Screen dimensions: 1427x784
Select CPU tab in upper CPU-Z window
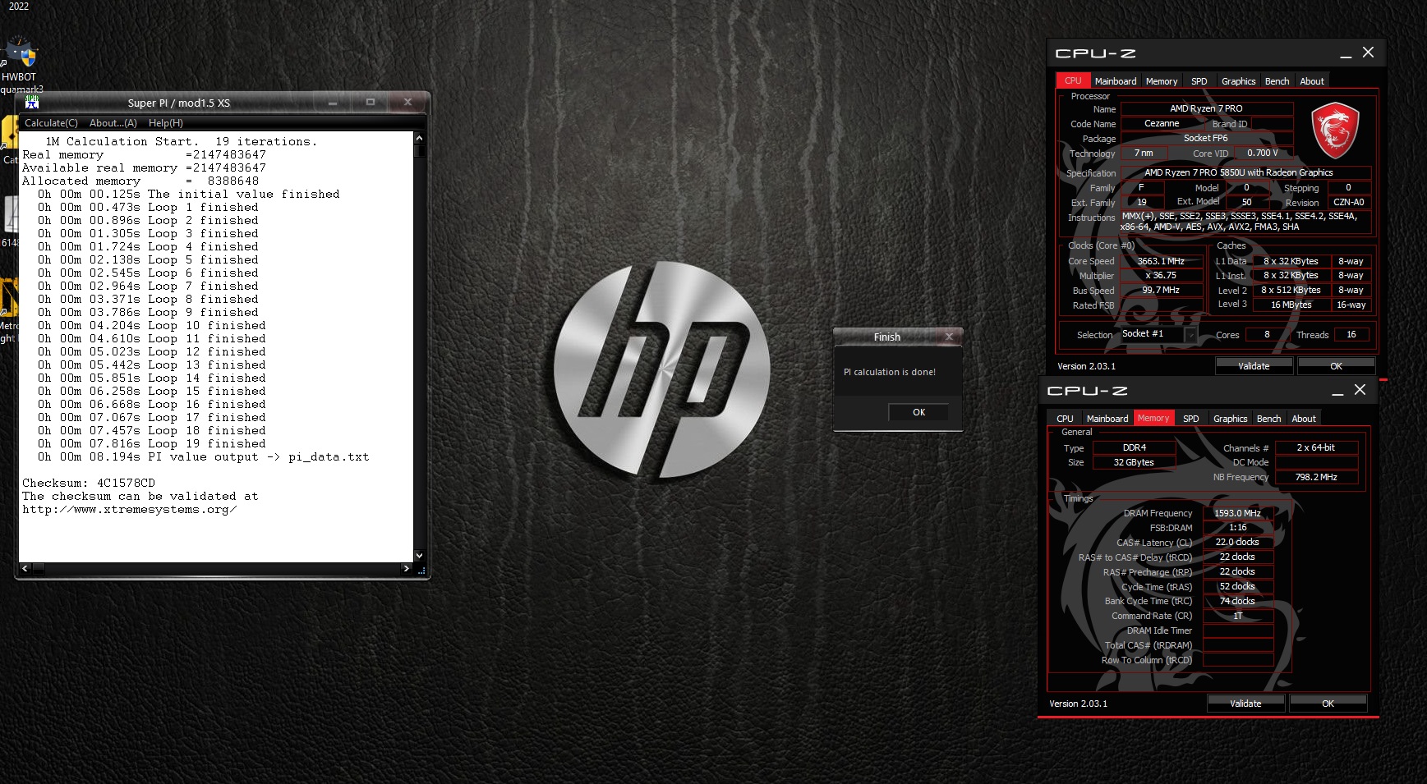click(1073, 80)
